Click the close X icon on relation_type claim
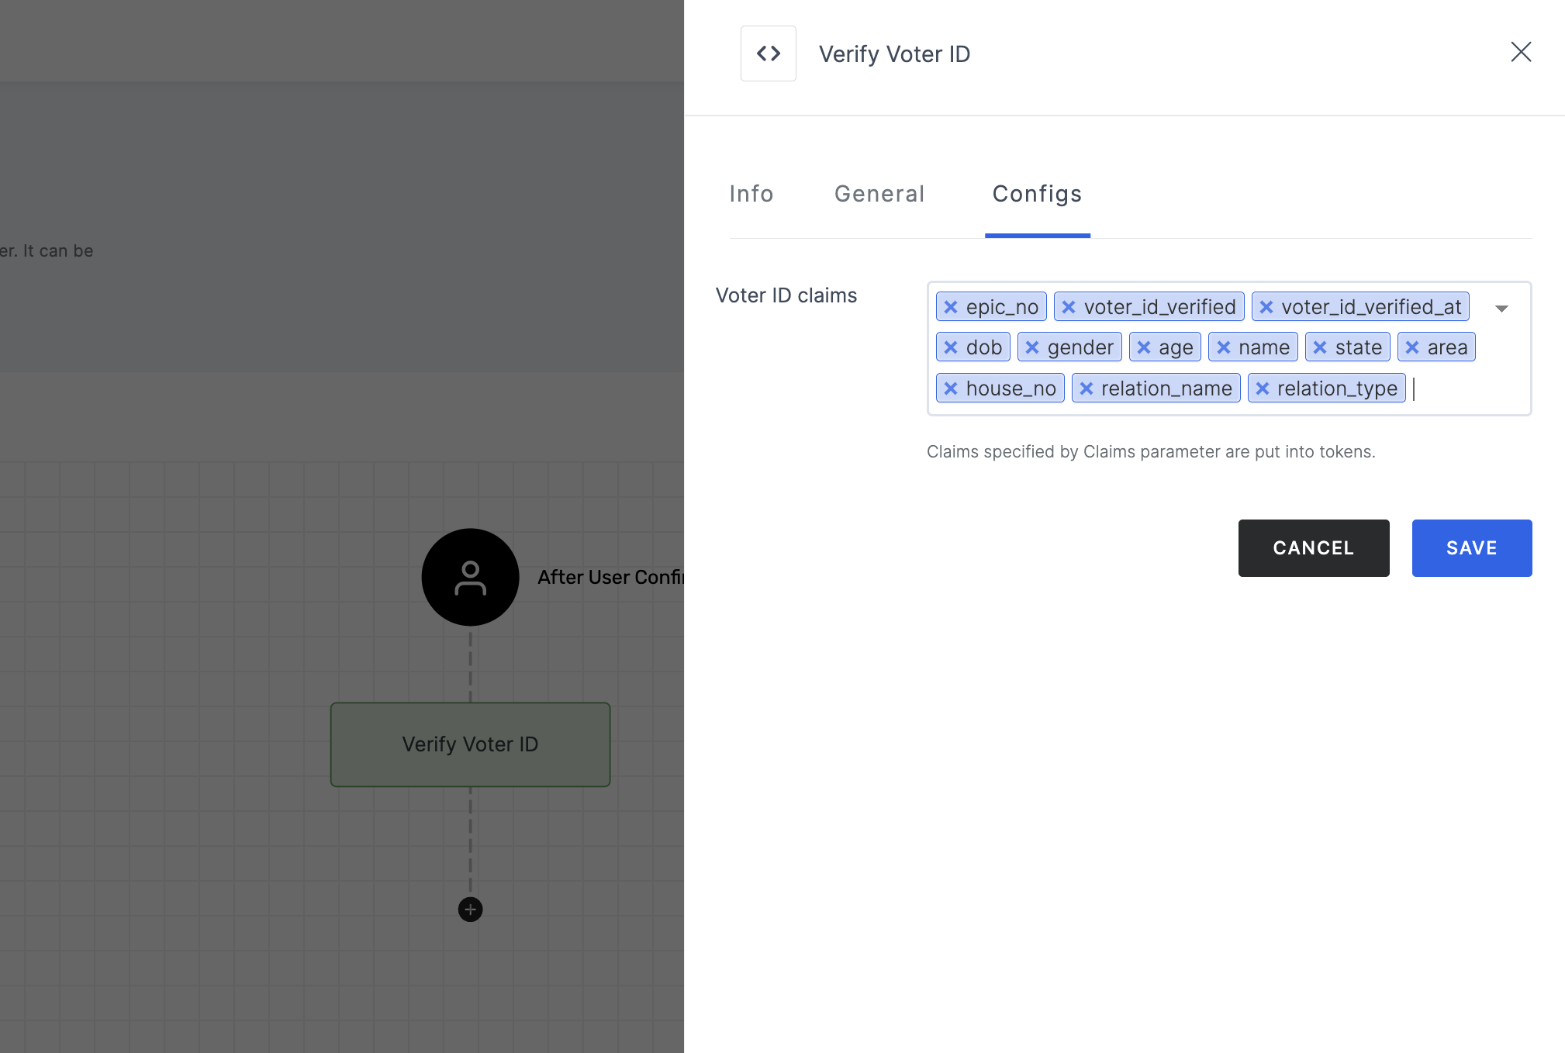 1263,387
